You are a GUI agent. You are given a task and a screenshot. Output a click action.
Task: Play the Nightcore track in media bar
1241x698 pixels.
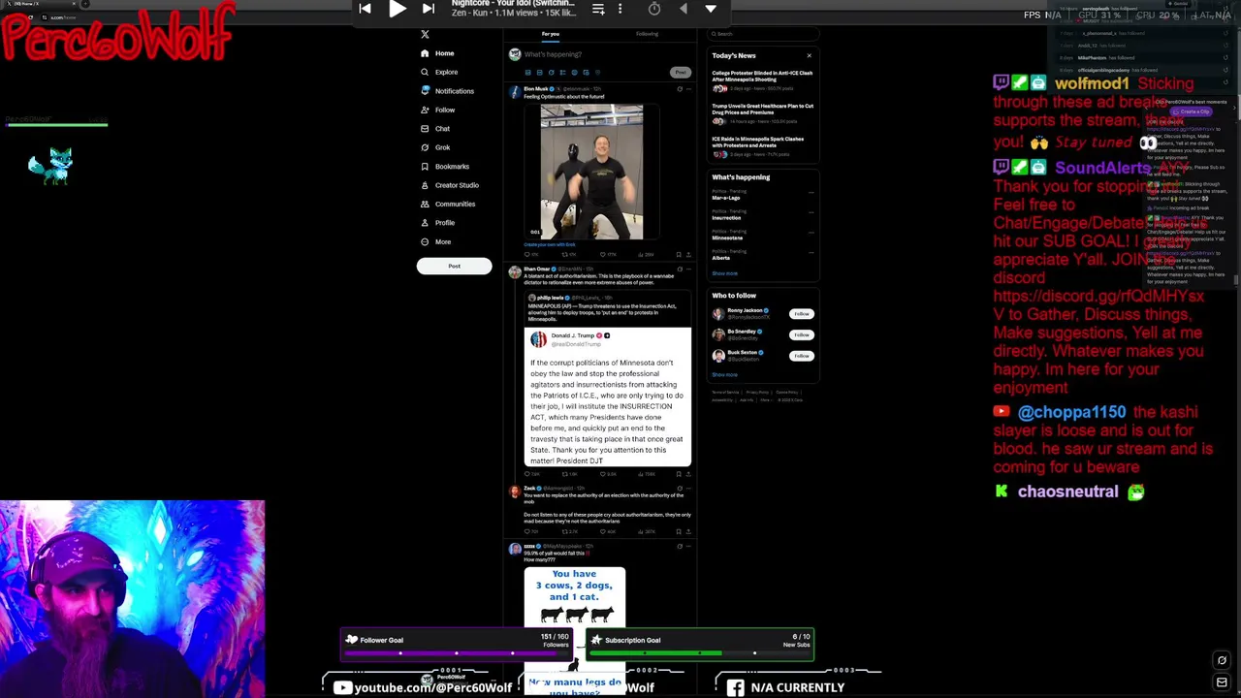click(x=398, y=9)
